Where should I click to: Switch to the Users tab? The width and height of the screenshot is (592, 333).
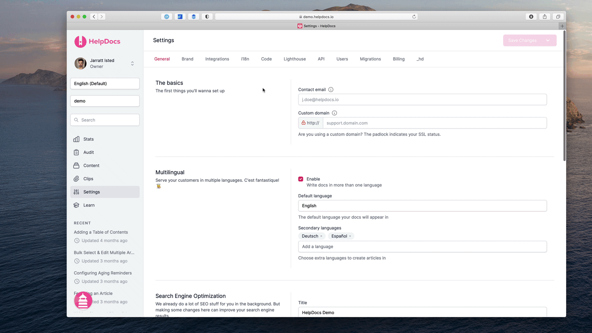pos(342,59)
